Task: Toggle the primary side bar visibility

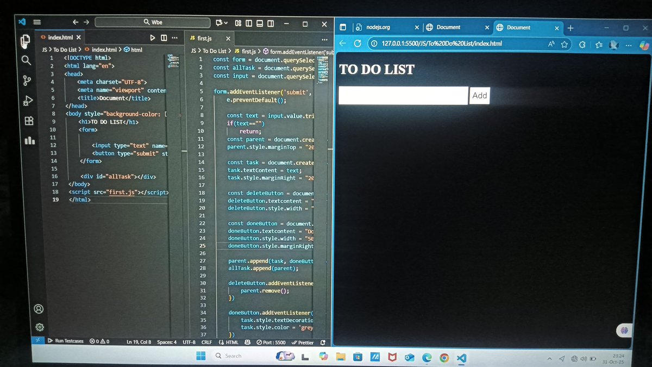Action: (x=249, y=23)
